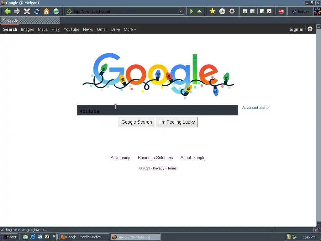
Task: Open the Images link in Google navbar
Action: point(28,29)
